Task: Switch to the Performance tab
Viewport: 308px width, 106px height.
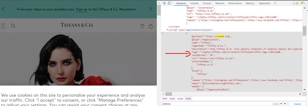Action: point(235,3)
